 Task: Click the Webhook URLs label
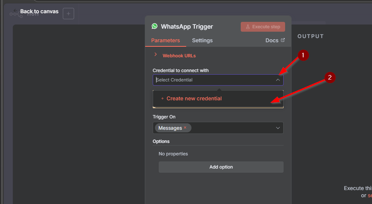(x=179, y=56)
